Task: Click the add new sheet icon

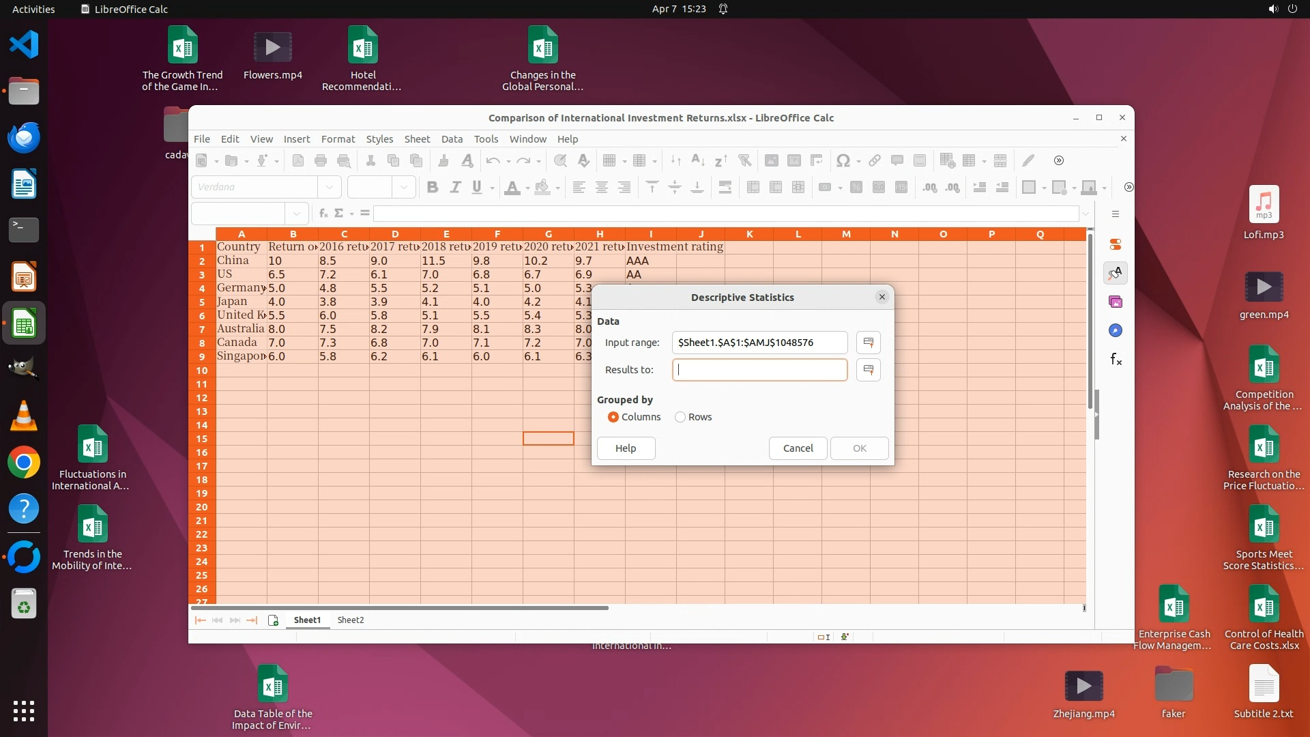Action: 274,620
